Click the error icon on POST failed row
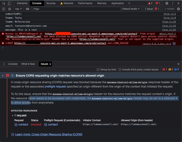The image size is (182, 142). click(3, 43)
